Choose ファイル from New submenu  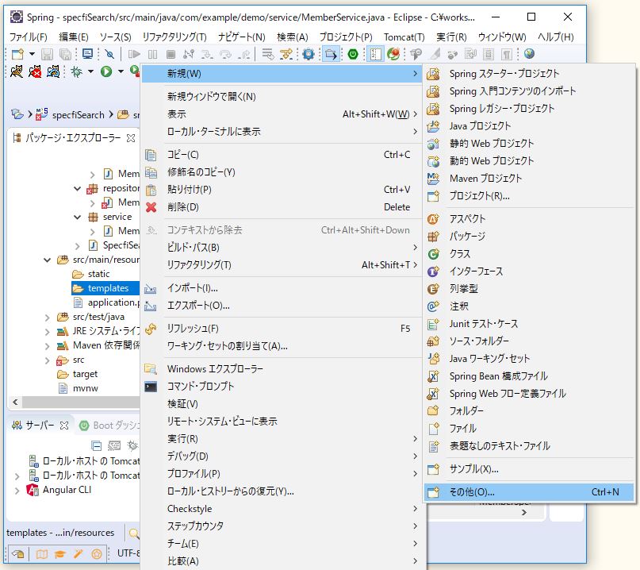click(x=529, y=428)
